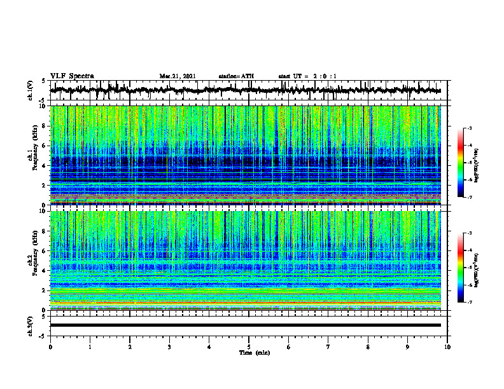504x389 pixels.
Task: Click the time axis tick label "5"
Action: point(249,347)
